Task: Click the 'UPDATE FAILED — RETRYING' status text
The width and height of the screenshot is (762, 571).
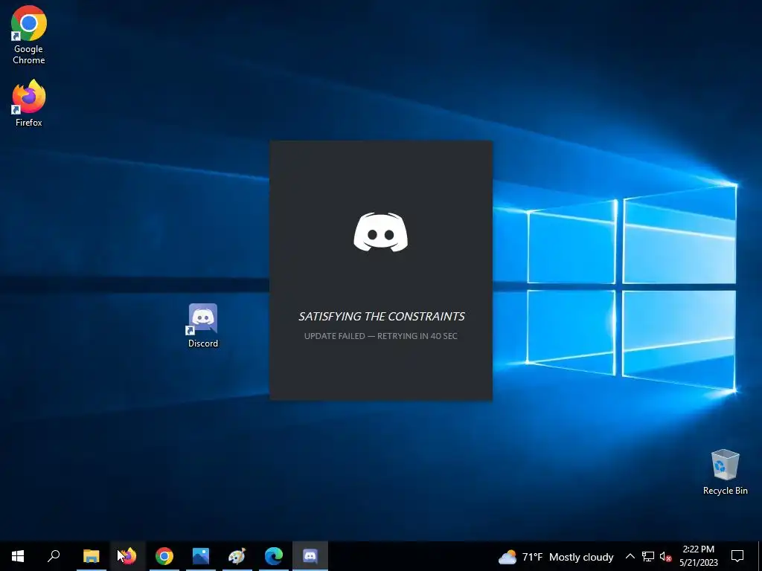Action: pos(380,336)
